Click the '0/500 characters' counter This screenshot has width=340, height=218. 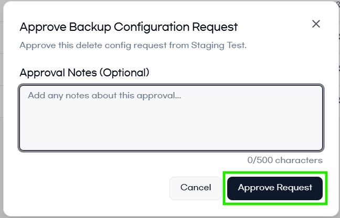(285, 160)
